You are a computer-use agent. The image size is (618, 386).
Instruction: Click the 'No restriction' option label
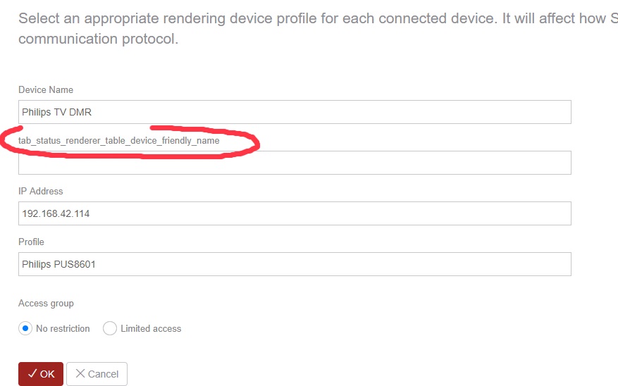click(63, 329)
